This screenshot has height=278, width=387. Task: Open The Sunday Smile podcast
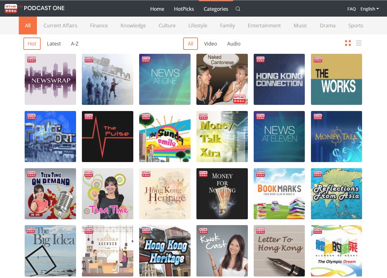click(x=165, y=137)
